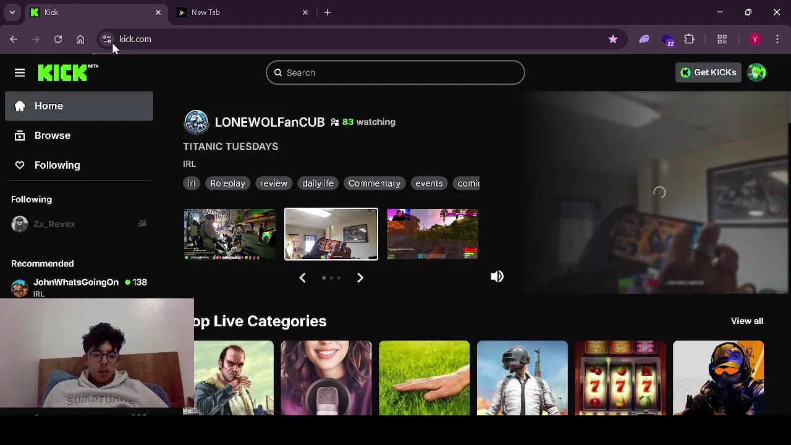Open the hamburger sidebar menu

20,73
